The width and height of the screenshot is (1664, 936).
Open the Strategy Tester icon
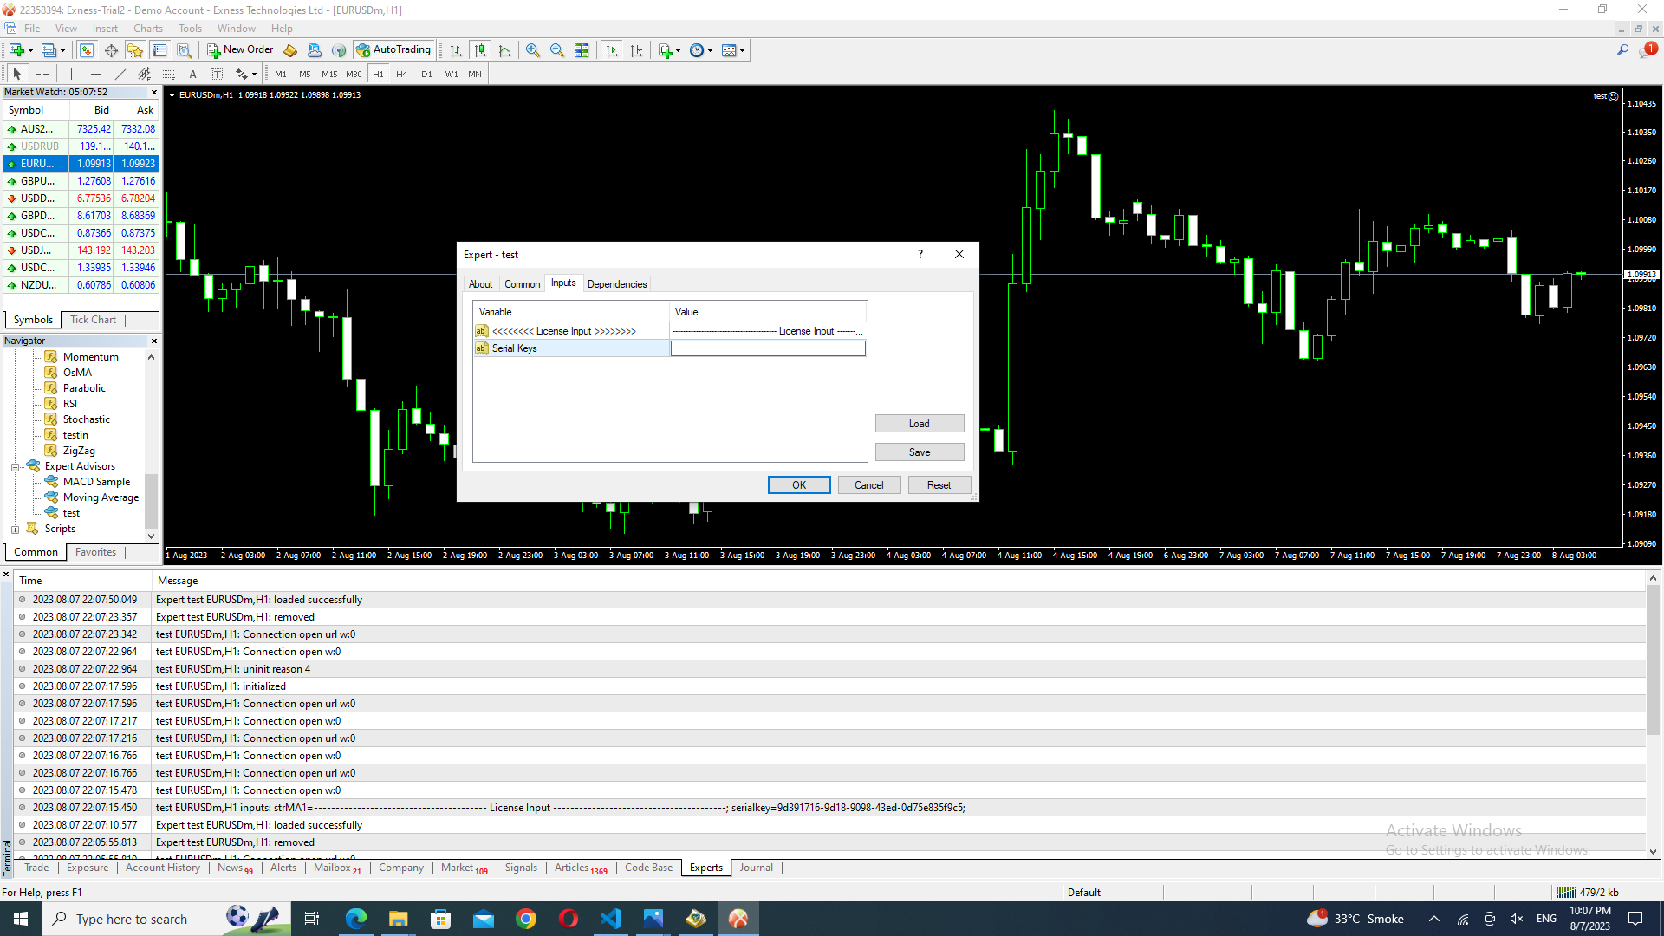click(184, 50)
